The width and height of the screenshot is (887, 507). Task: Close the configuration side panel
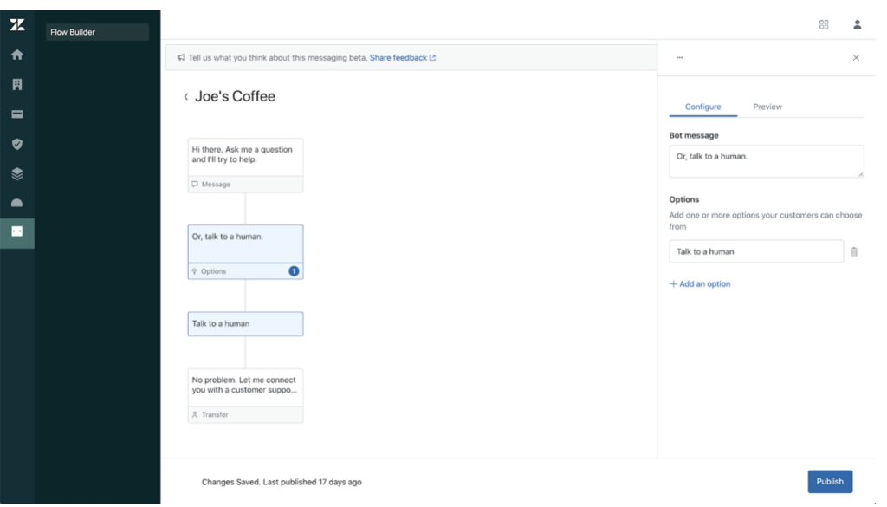click(856, 58)
